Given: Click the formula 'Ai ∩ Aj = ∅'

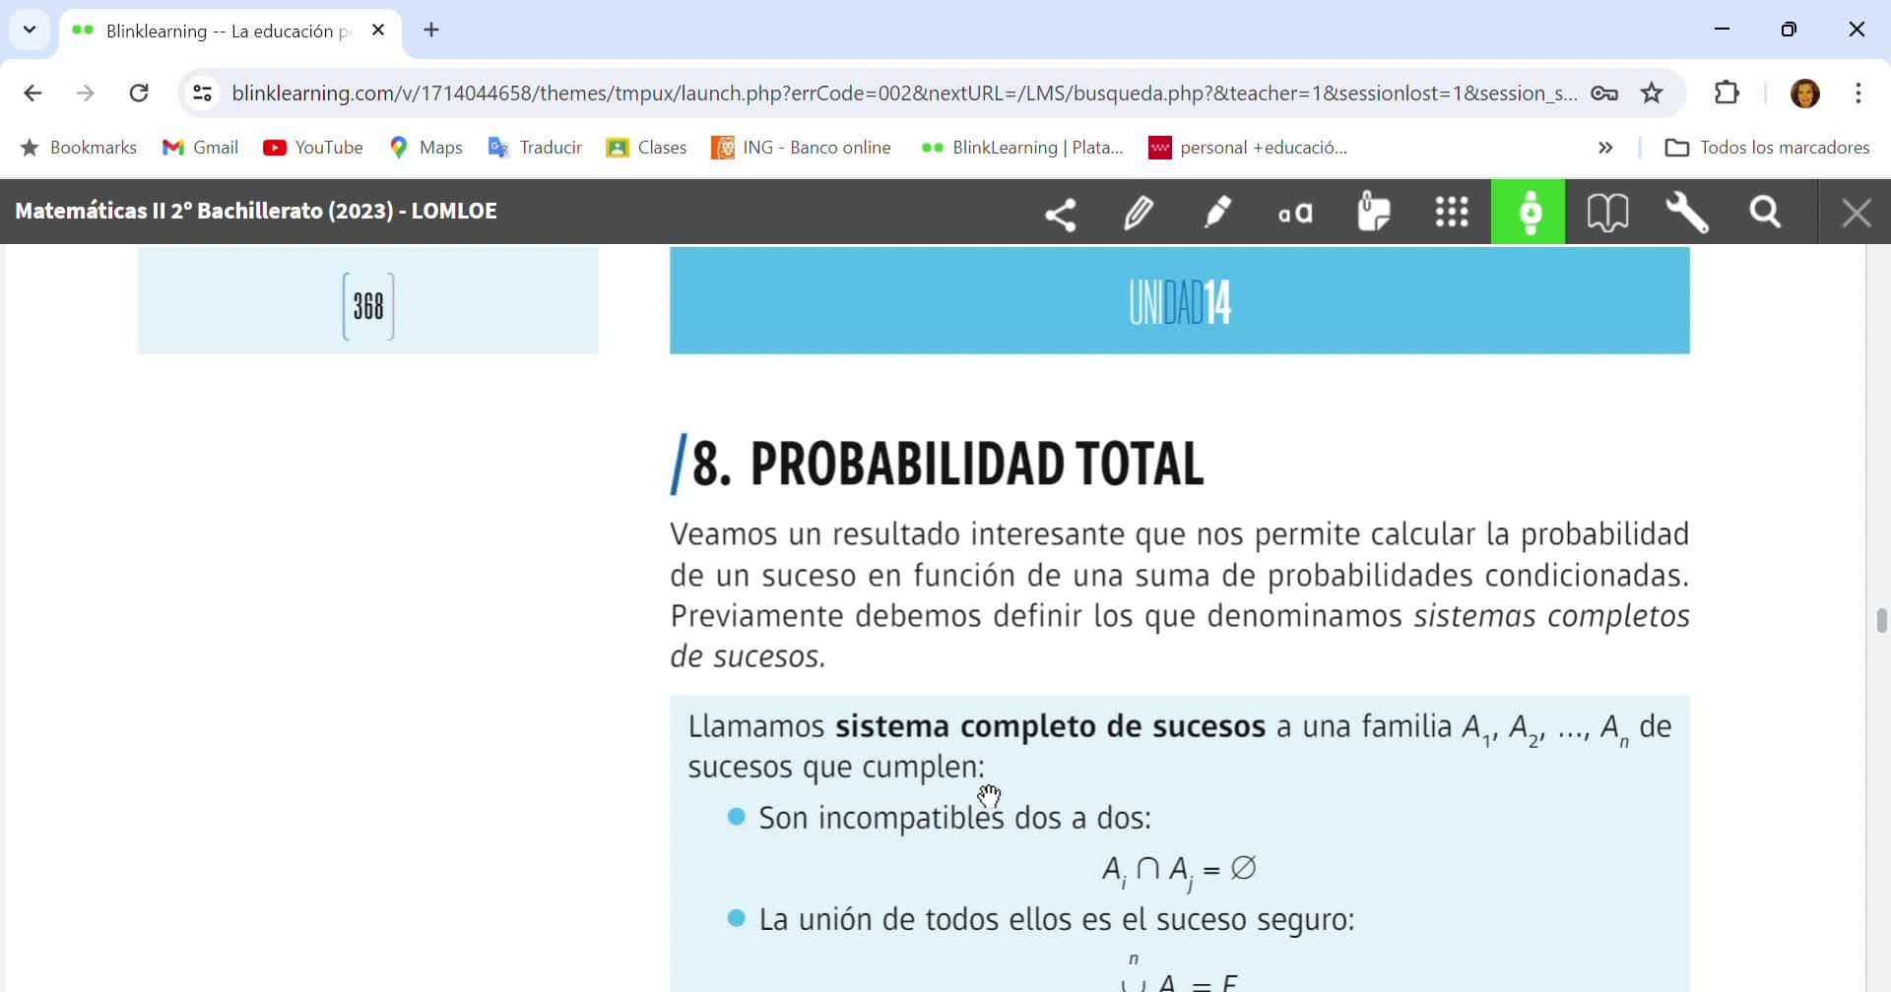Looking at the screenshot, I should click(1179, 870).
